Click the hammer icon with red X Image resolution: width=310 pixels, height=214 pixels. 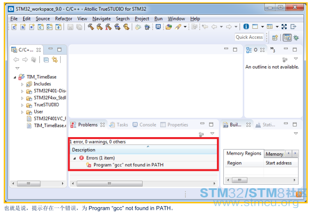[108, 27]
